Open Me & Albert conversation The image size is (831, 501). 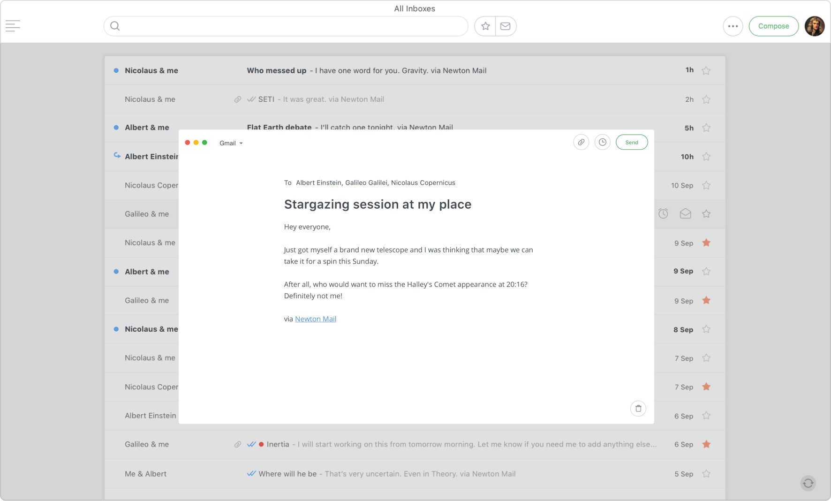click(145, 474)
